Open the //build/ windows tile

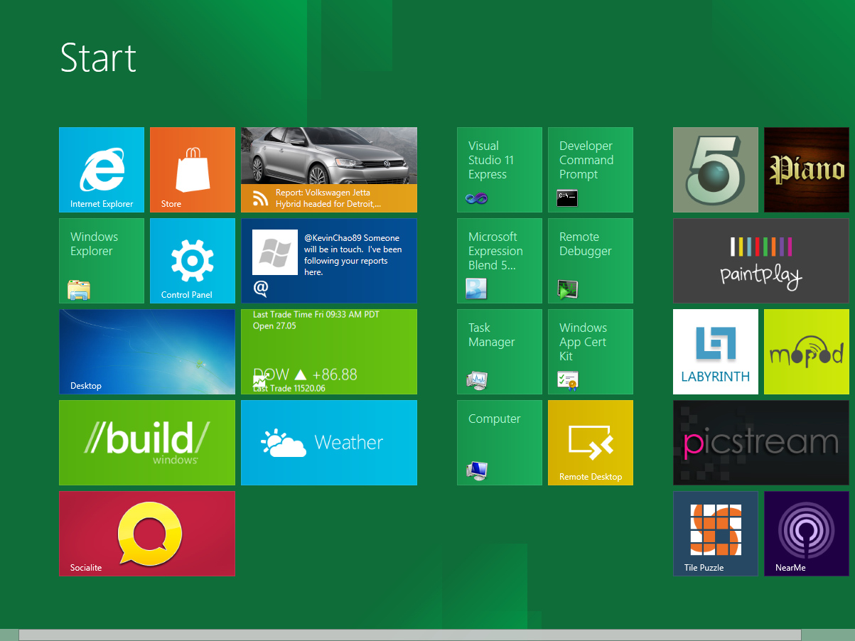click(x=147, y=443)
